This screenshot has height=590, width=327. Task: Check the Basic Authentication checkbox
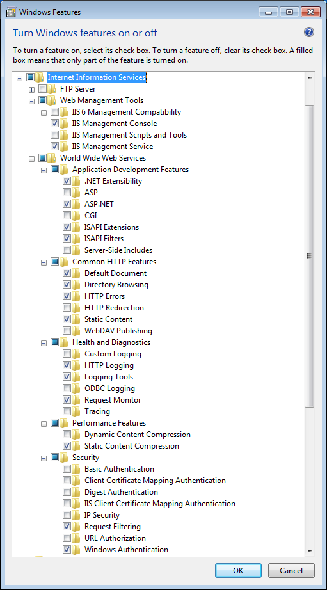click(x=67, y=469)
